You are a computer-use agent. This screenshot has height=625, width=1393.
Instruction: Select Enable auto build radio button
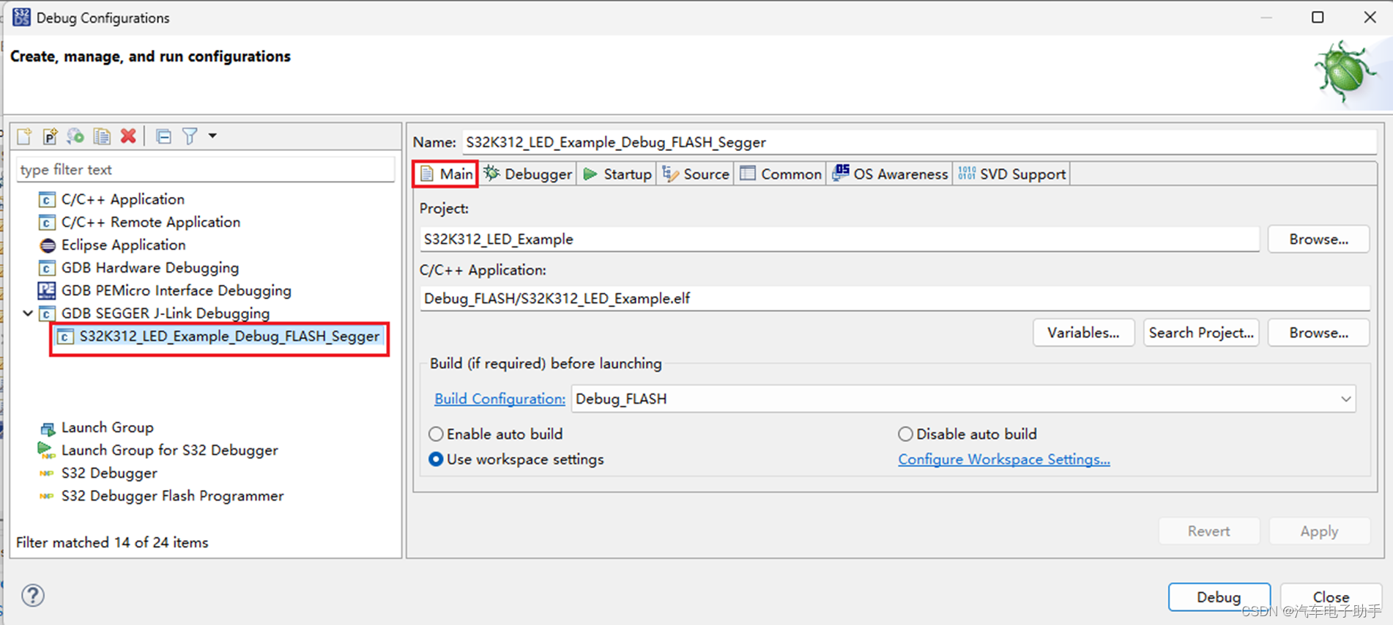(x=436, y=434)
